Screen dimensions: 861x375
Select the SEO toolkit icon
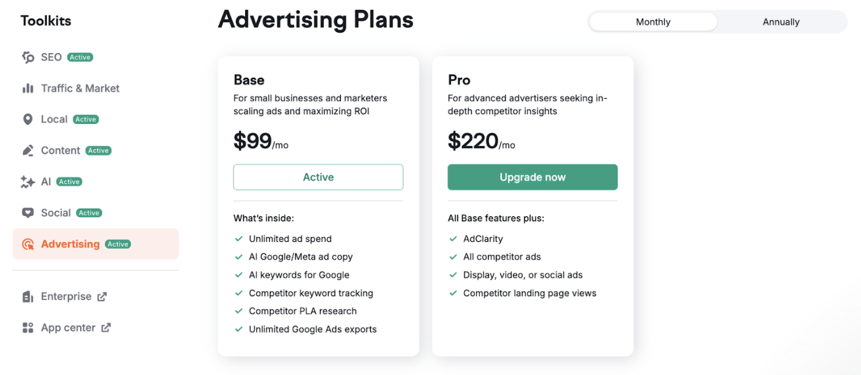click(x=28, y=57)
